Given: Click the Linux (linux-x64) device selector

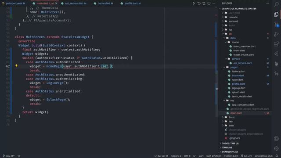Looking at the screenshot, I should point(263,156).
